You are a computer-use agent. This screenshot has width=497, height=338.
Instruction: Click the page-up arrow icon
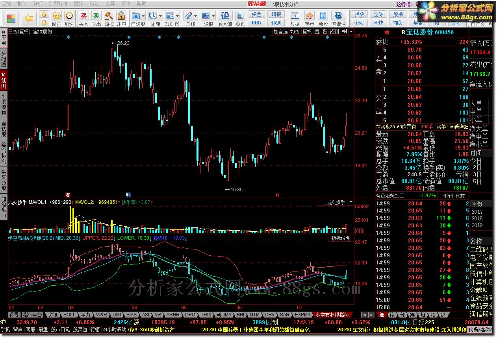click(44, 14)
